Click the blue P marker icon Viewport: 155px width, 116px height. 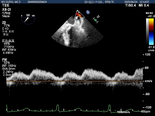[88, 12]
